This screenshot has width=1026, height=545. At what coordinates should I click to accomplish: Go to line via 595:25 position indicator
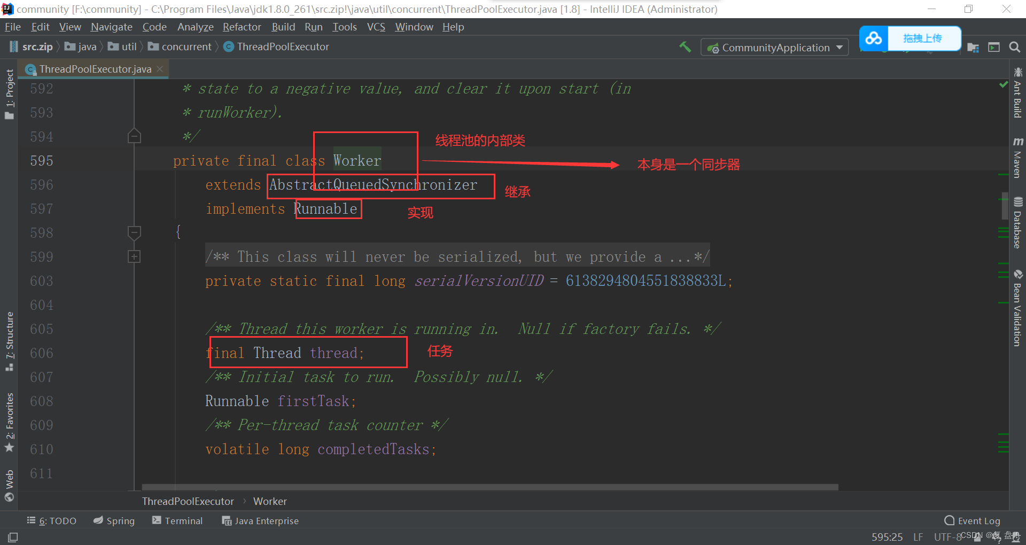(887, 537)
